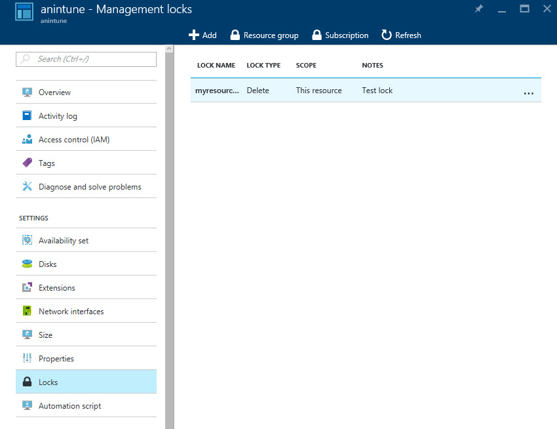Open the Tags menu item
The width and height of the screenshot is (557, 429).
pos(86,163)
